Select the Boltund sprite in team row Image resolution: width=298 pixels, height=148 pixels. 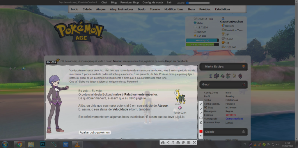tap(234, 76)
